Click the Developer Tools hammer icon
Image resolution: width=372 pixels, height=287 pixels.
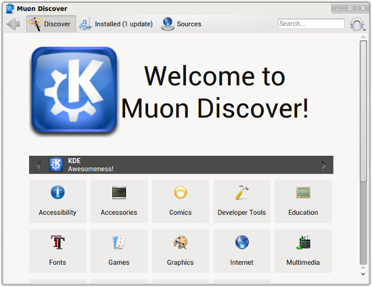click(242, 192)
